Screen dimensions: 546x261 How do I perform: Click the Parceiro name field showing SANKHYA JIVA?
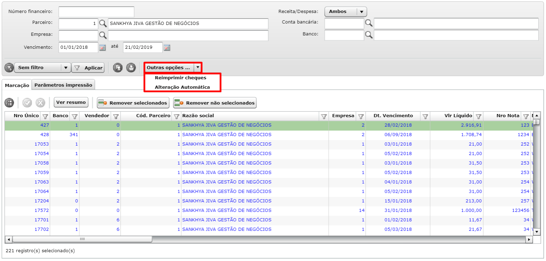(188, 24)
